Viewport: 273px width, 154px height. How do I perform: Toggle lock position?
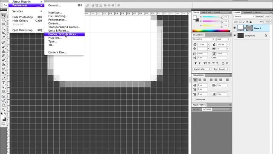point(247,22)
